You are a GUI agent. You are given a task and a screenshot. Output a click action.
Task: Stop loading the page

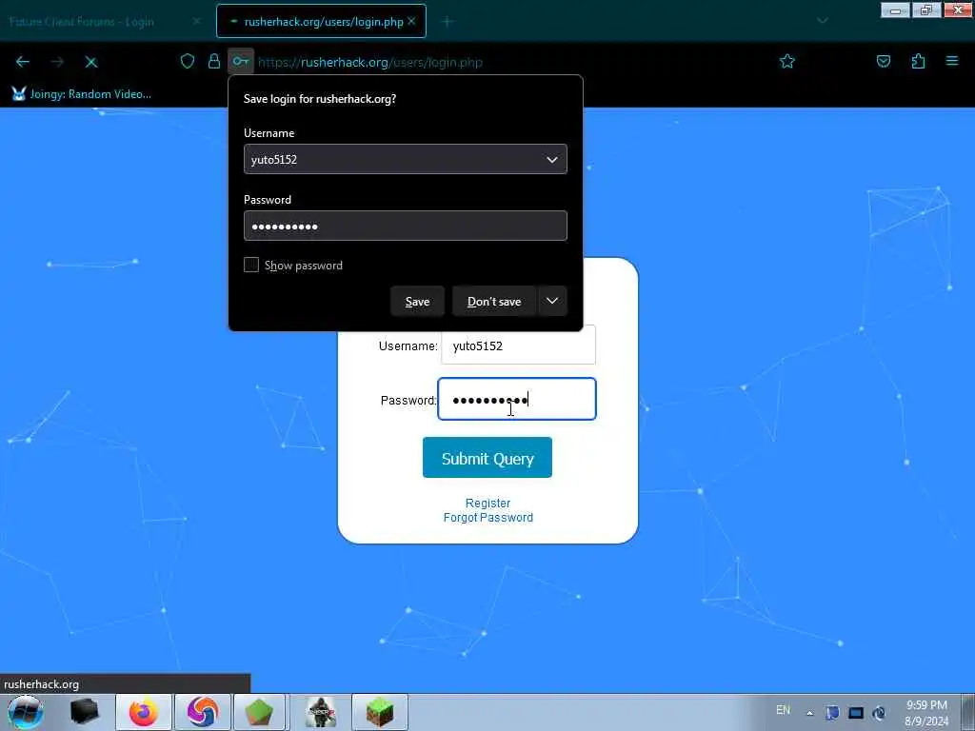(91, 62)
